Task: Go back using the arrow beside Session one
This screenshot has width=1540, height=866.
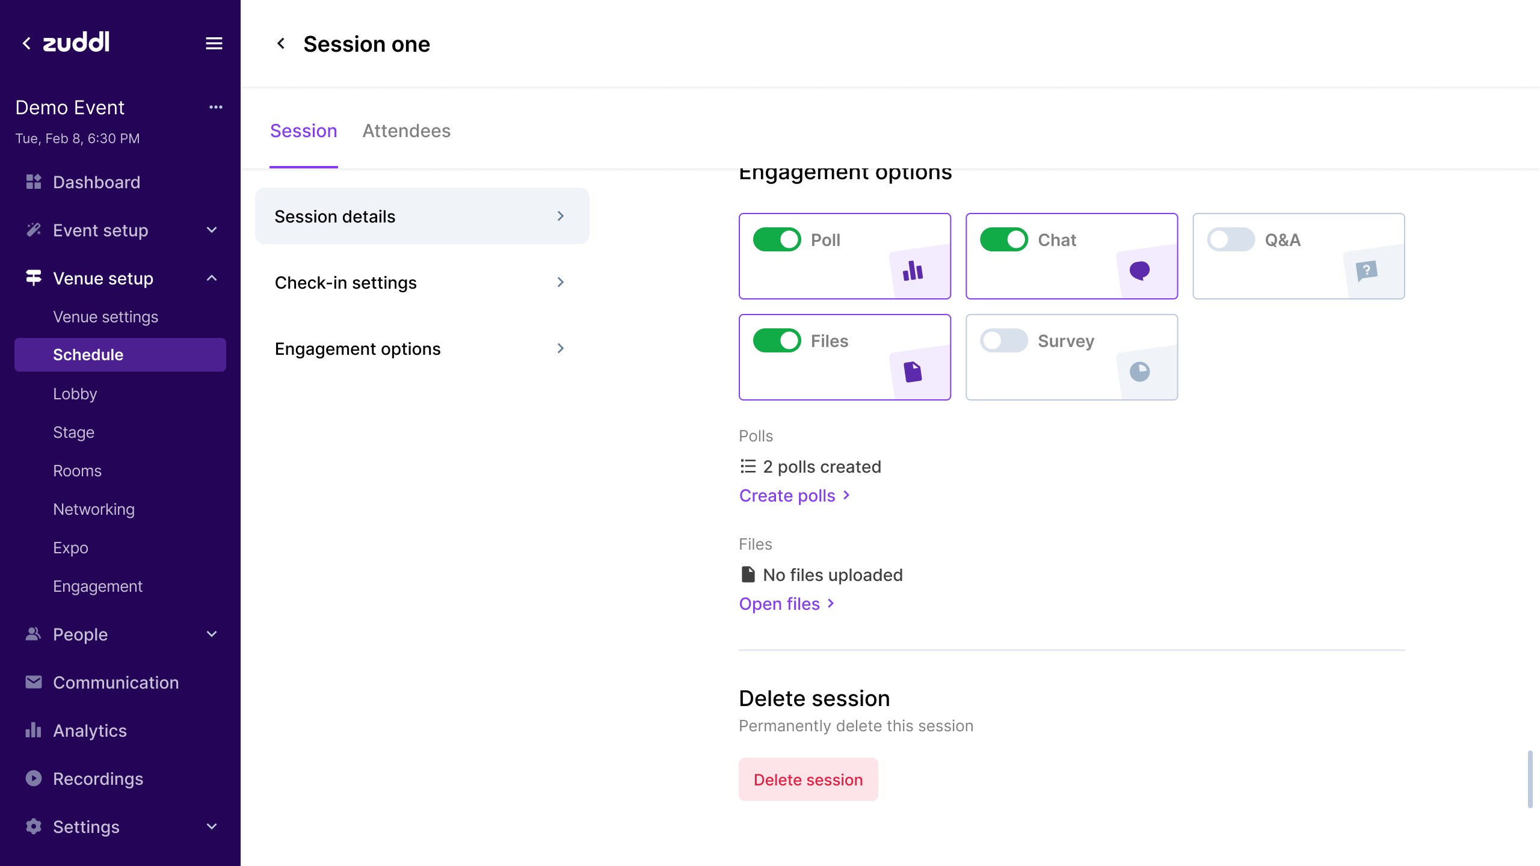Action: pyautogui.click(x=281, y=43)
